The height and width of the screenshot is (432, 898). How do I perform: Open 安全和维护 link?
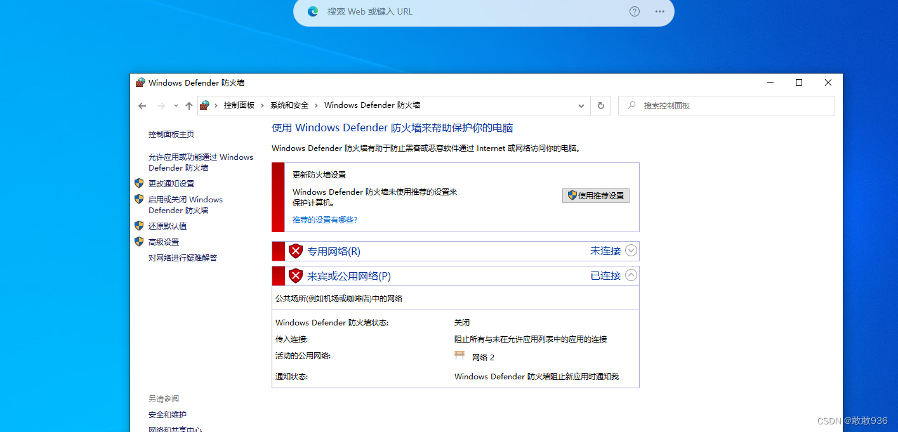(x=168, y=415)
